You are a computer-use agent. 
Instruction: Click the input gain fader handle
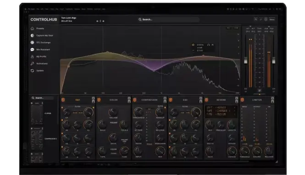[246, 60]
